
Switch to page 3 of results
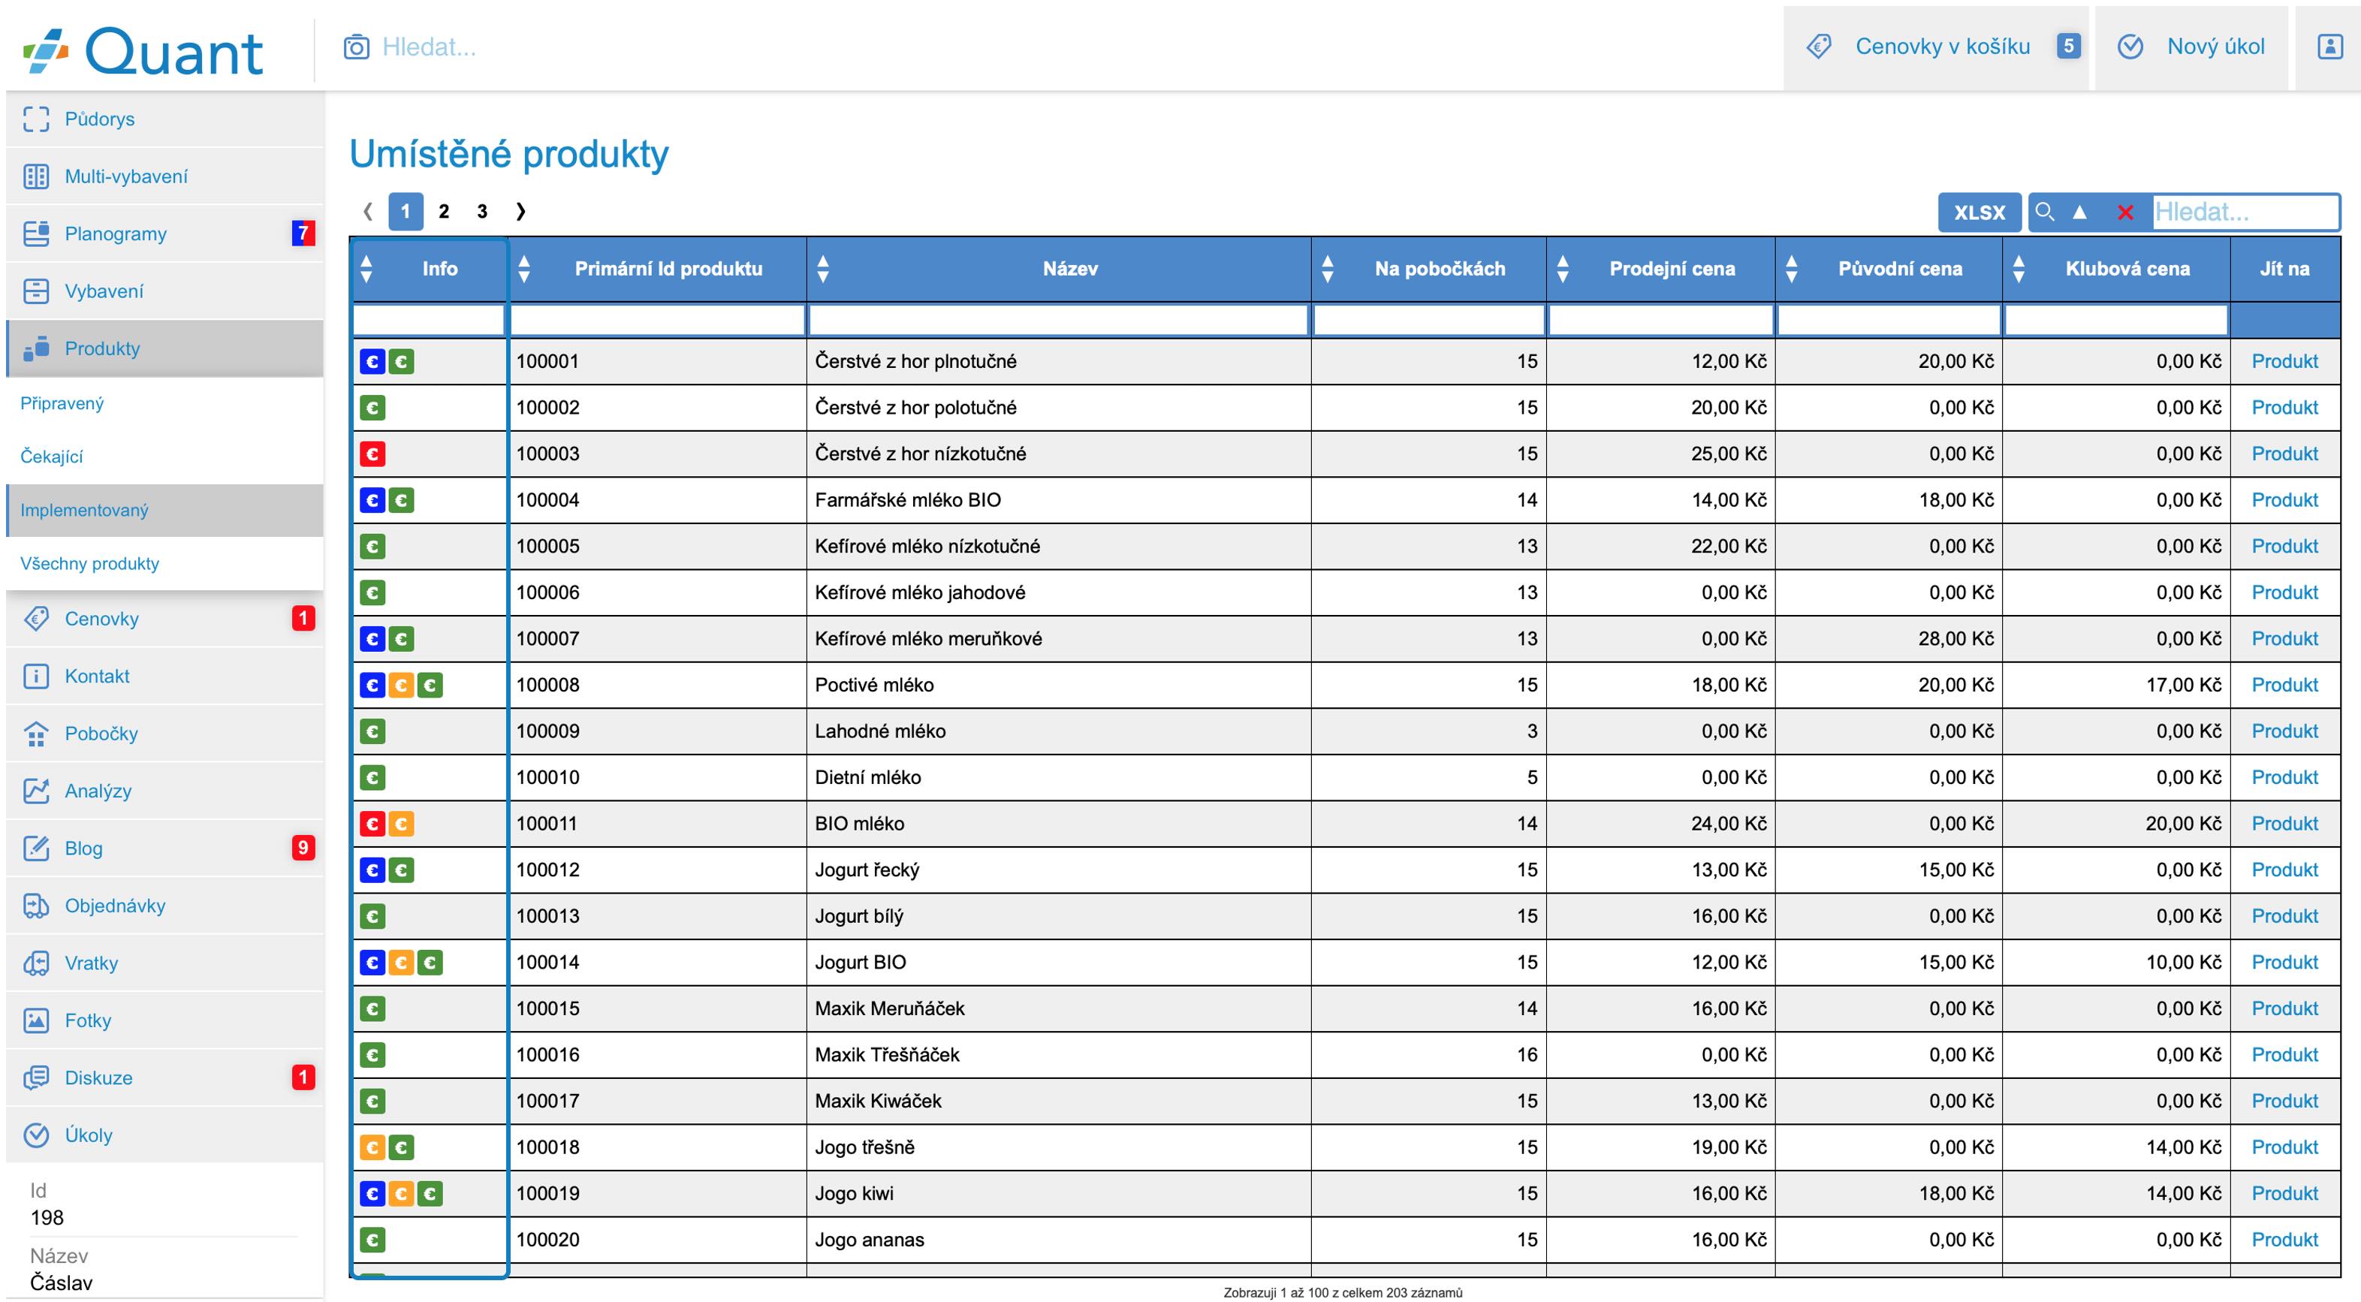pos(482,212)
